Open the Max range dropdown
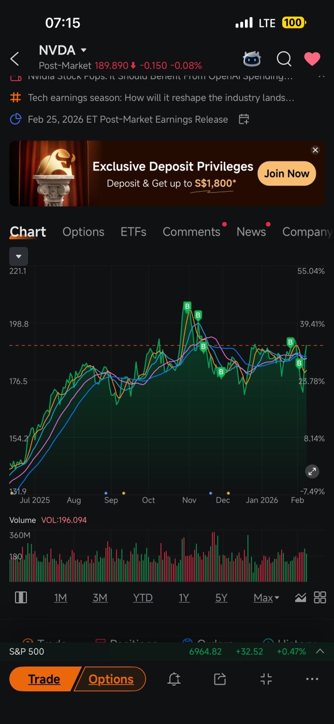 [266, 598]
